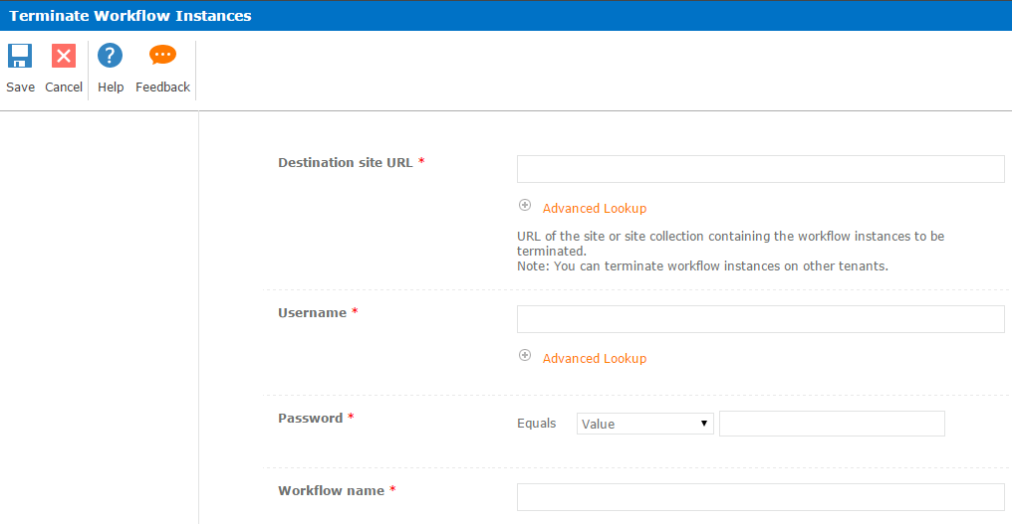The image size is (1012, 524).
Task: Click the orange Feedback speech bubble icon
Action: click(x=162, y=57)
